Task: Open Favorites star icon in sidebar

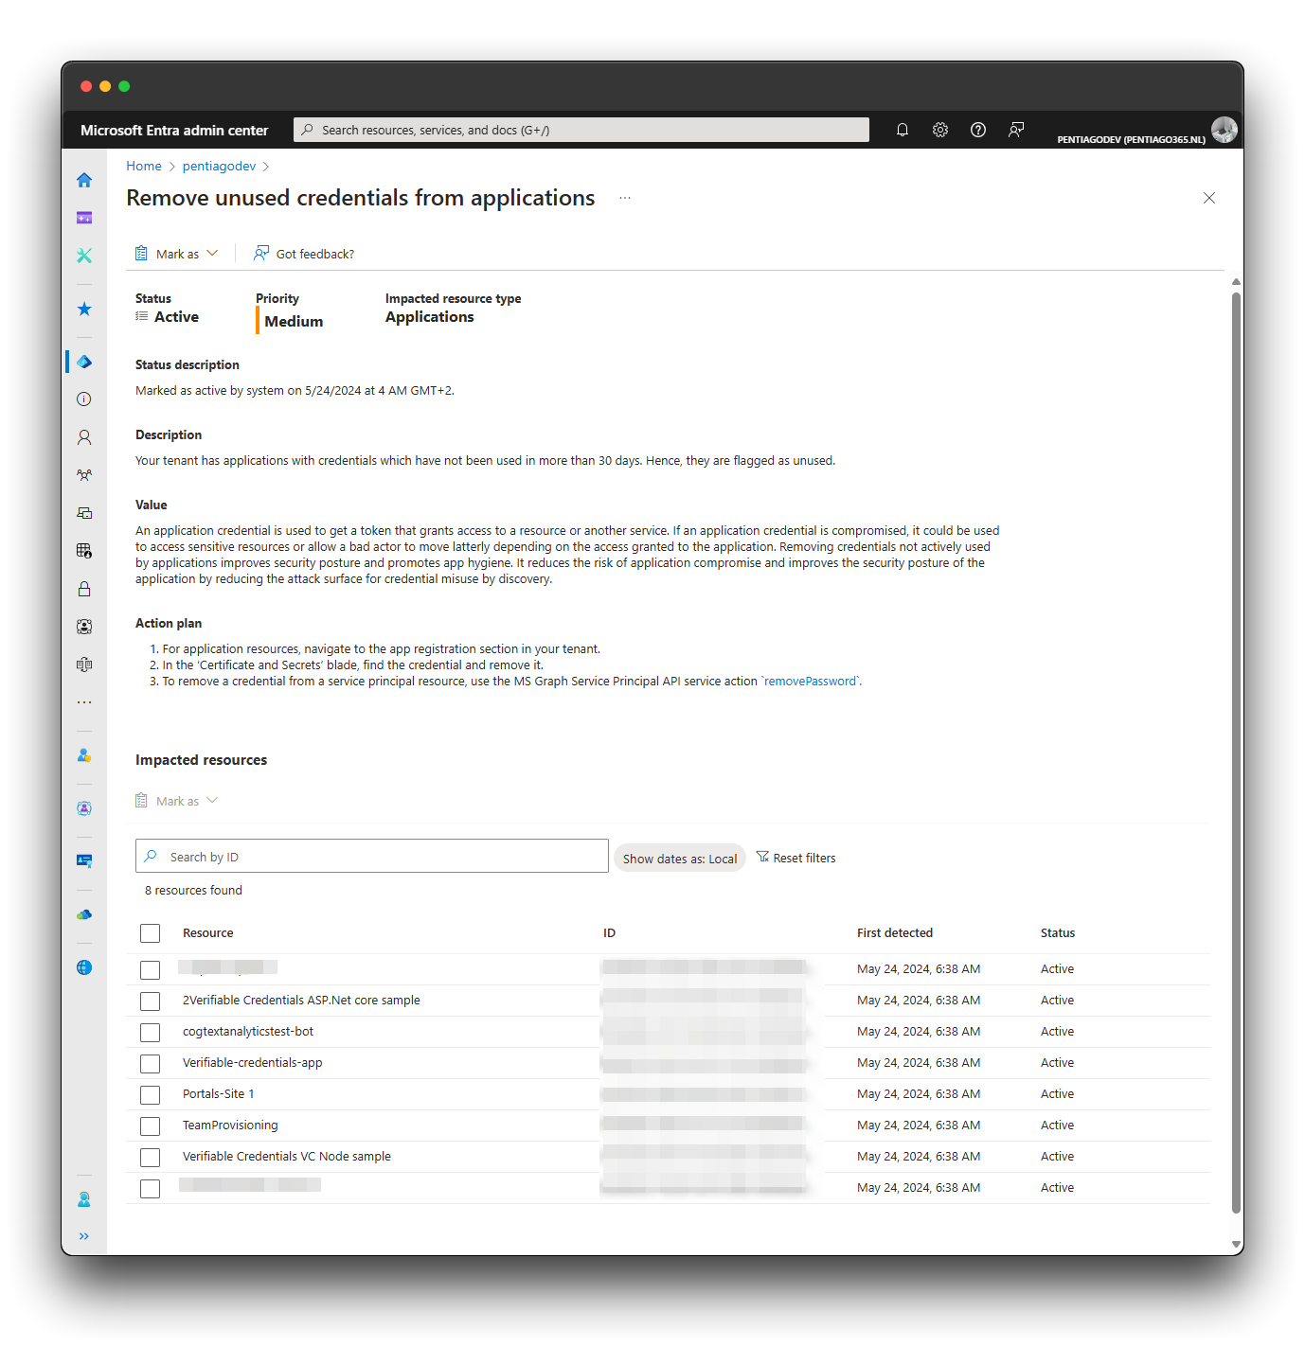Action: click(x=84, y=309)
